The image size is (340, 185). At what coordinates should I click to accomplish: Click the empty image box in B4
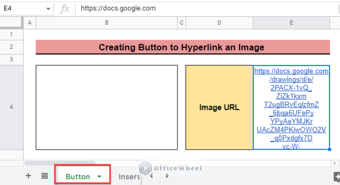click(107, 107)
